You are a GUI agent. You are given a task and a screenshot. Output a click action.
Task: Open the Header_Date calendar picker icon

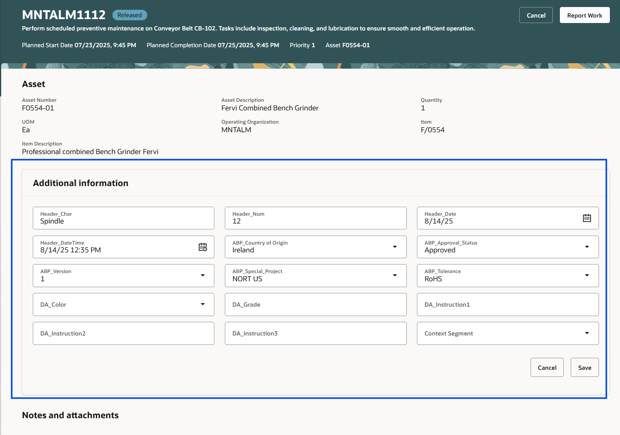586,218
